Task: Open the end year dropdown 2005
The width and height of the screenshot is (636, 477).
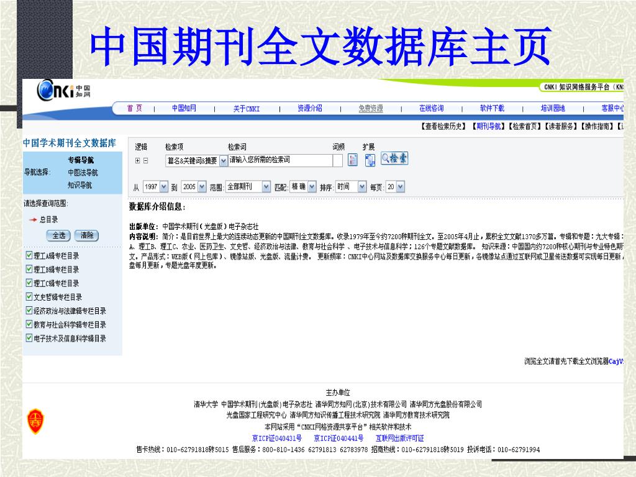Action: [x=194, y=186]
